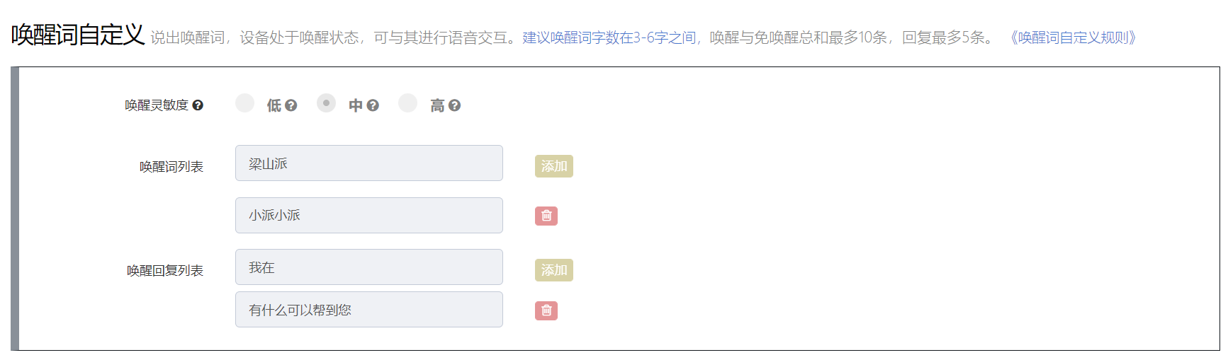Delete the 小派小派 wake word with trash icon

click(x=546, y=216)
